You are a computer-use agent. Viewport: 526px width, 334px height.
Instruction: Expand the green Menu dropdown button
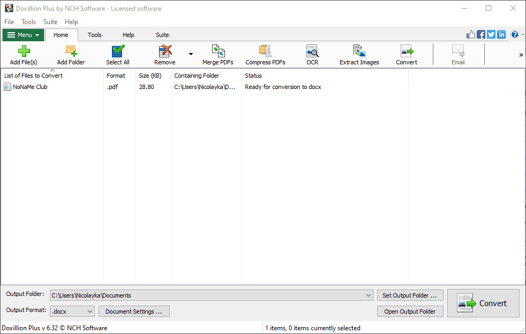[23, 35]
